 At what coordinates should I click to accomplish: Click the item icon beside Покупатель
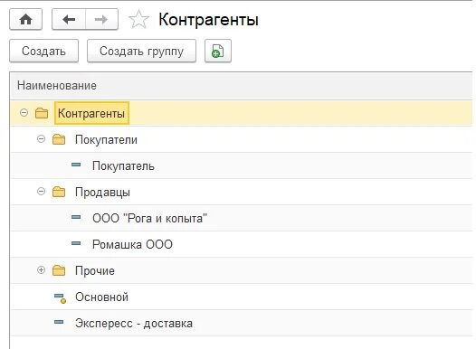[x=76, y=165]
